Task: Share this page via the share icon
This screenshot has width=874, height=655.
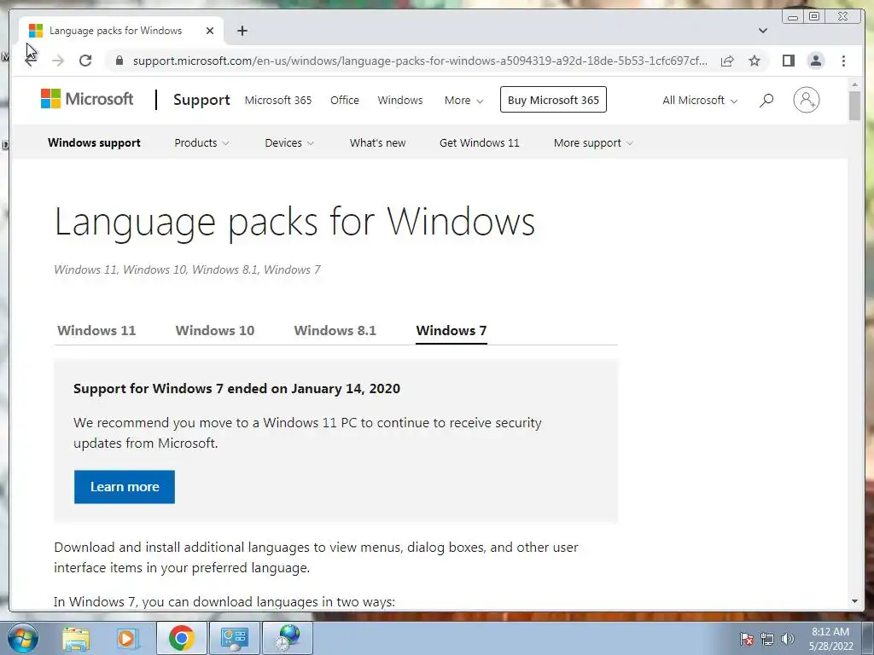Action: pos(727,61)
